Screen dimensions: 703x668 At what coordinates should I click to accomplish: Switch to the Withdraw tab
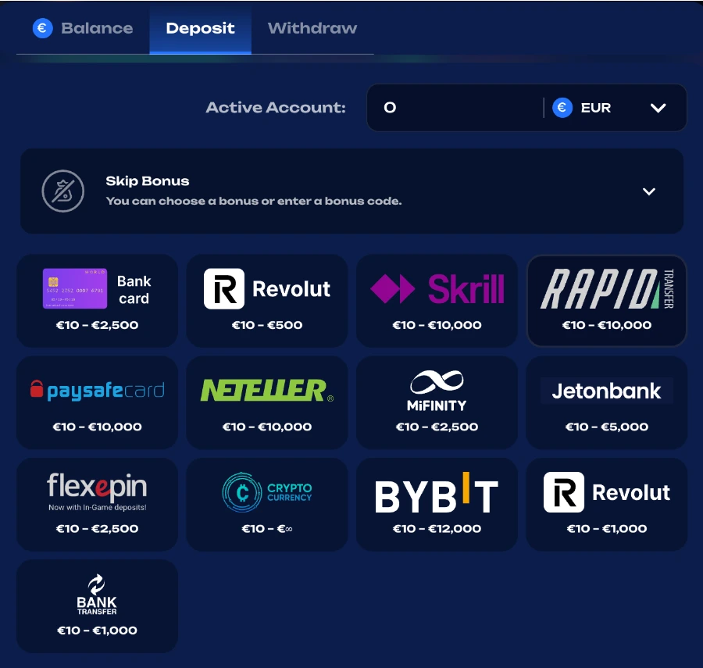pos(312,28)
